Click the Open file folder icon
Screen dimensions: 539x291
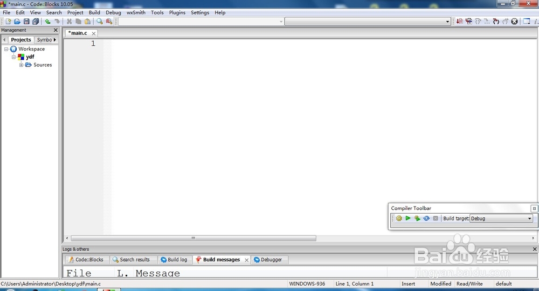click(x=17, y=22)
